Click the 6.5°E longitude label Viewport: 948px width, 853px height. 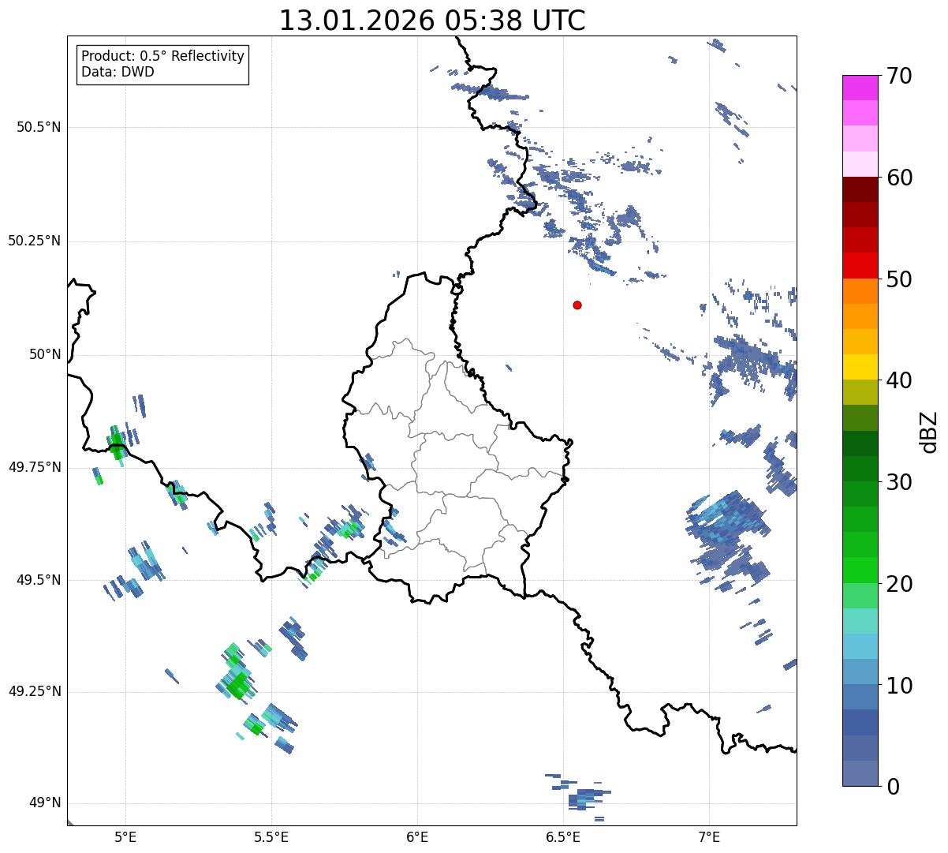(563, 837)
